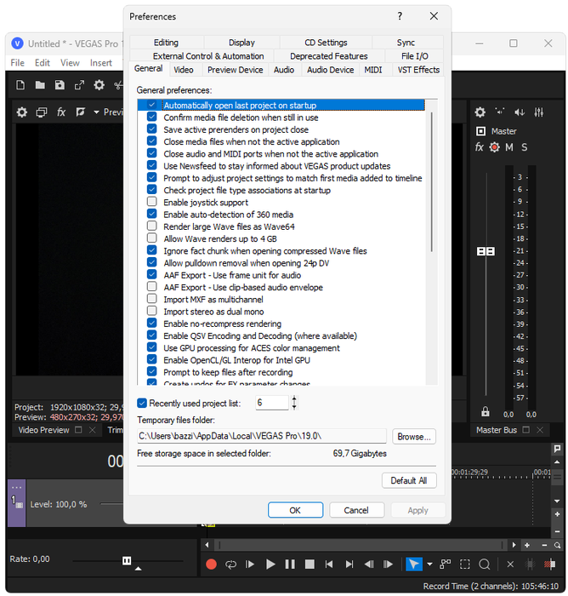Switch to the Video preferences tab
Screen dimensions: 568x596
pos(184,70)
